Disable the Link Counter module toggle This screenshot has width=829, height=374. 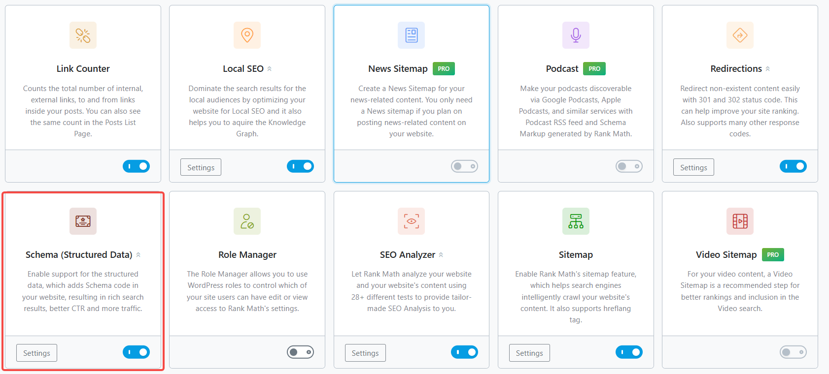point(136,166)
